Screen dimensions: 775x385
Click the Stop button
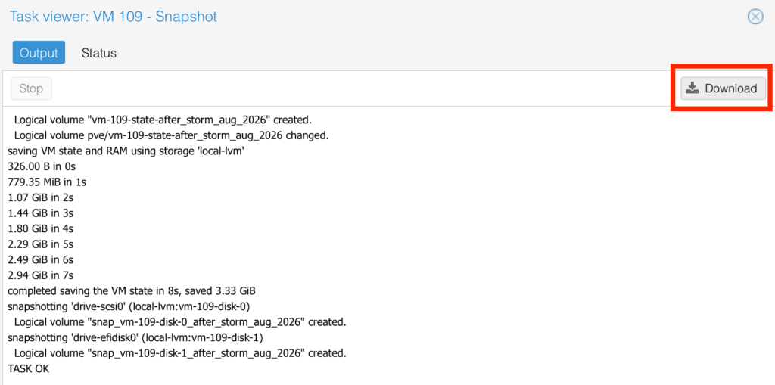click(x=31, y=88)
